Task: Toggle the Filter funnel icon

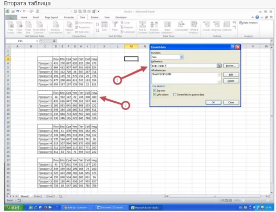Action: [115, 26]
